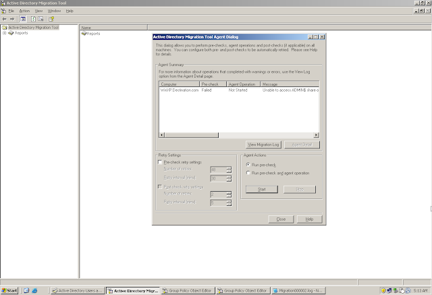Click the agent list horizontal scrollbar thumb

point(192,135)
